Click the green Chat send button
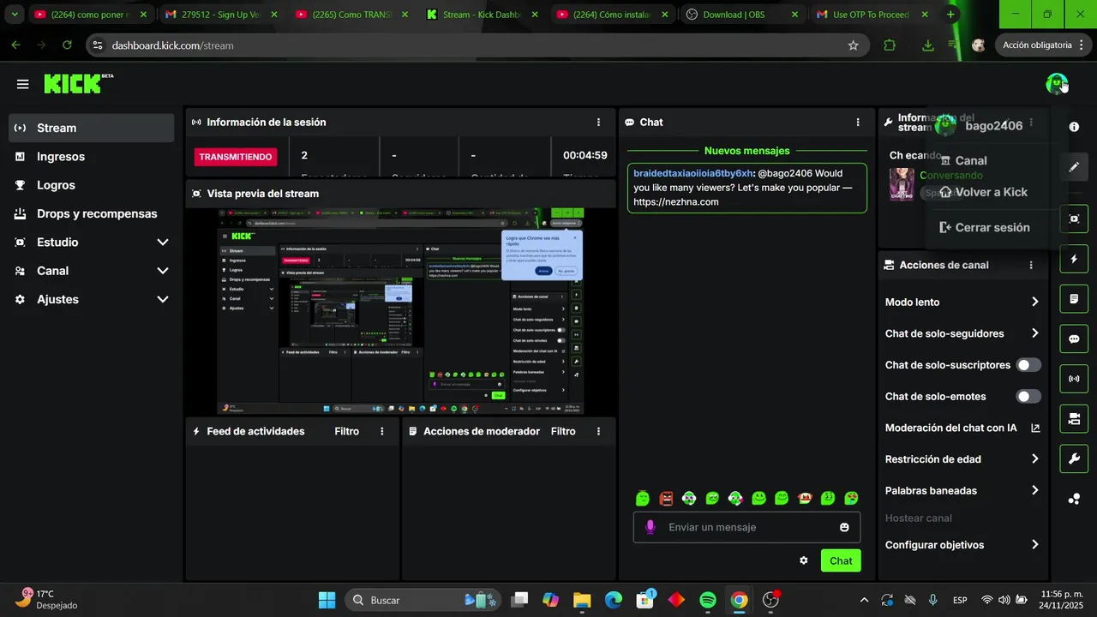Viewport: 1097px width, 617px height. pos(841,560)
